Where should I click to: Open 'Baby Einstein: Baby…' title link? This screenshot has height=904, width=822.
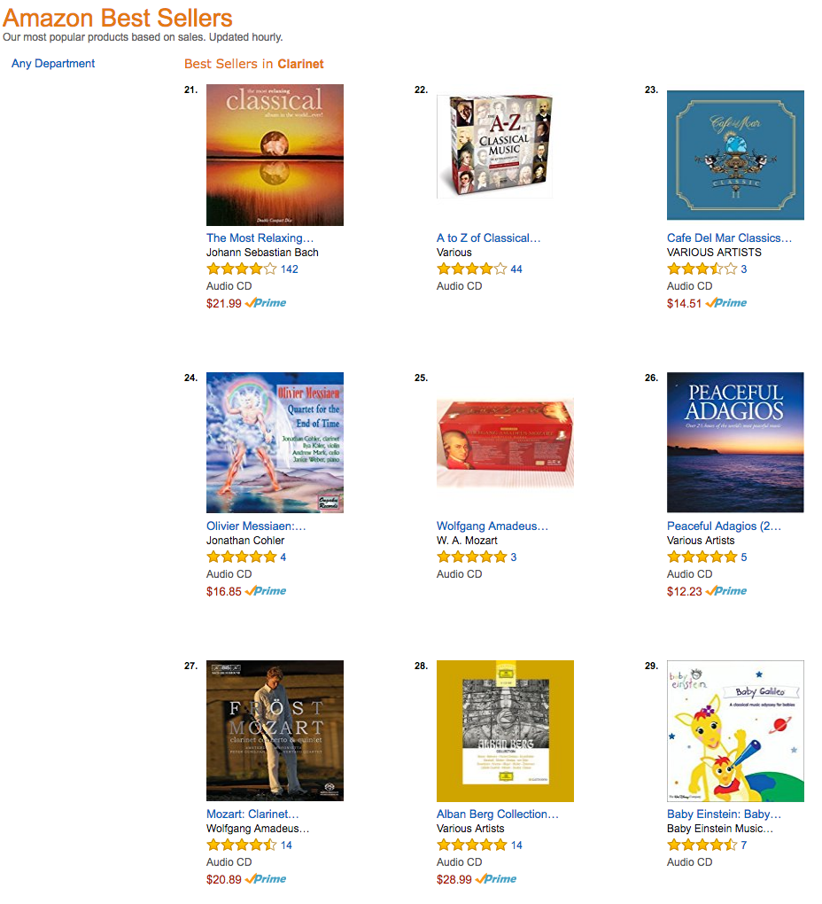coord(724,814)
